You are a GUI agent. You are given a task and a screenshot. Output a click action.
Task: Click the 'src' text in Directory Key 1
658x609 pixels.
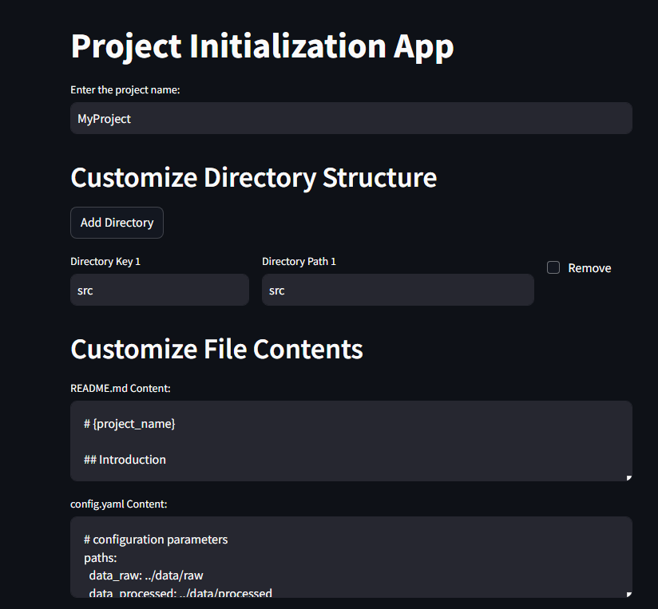coord(85,291)
